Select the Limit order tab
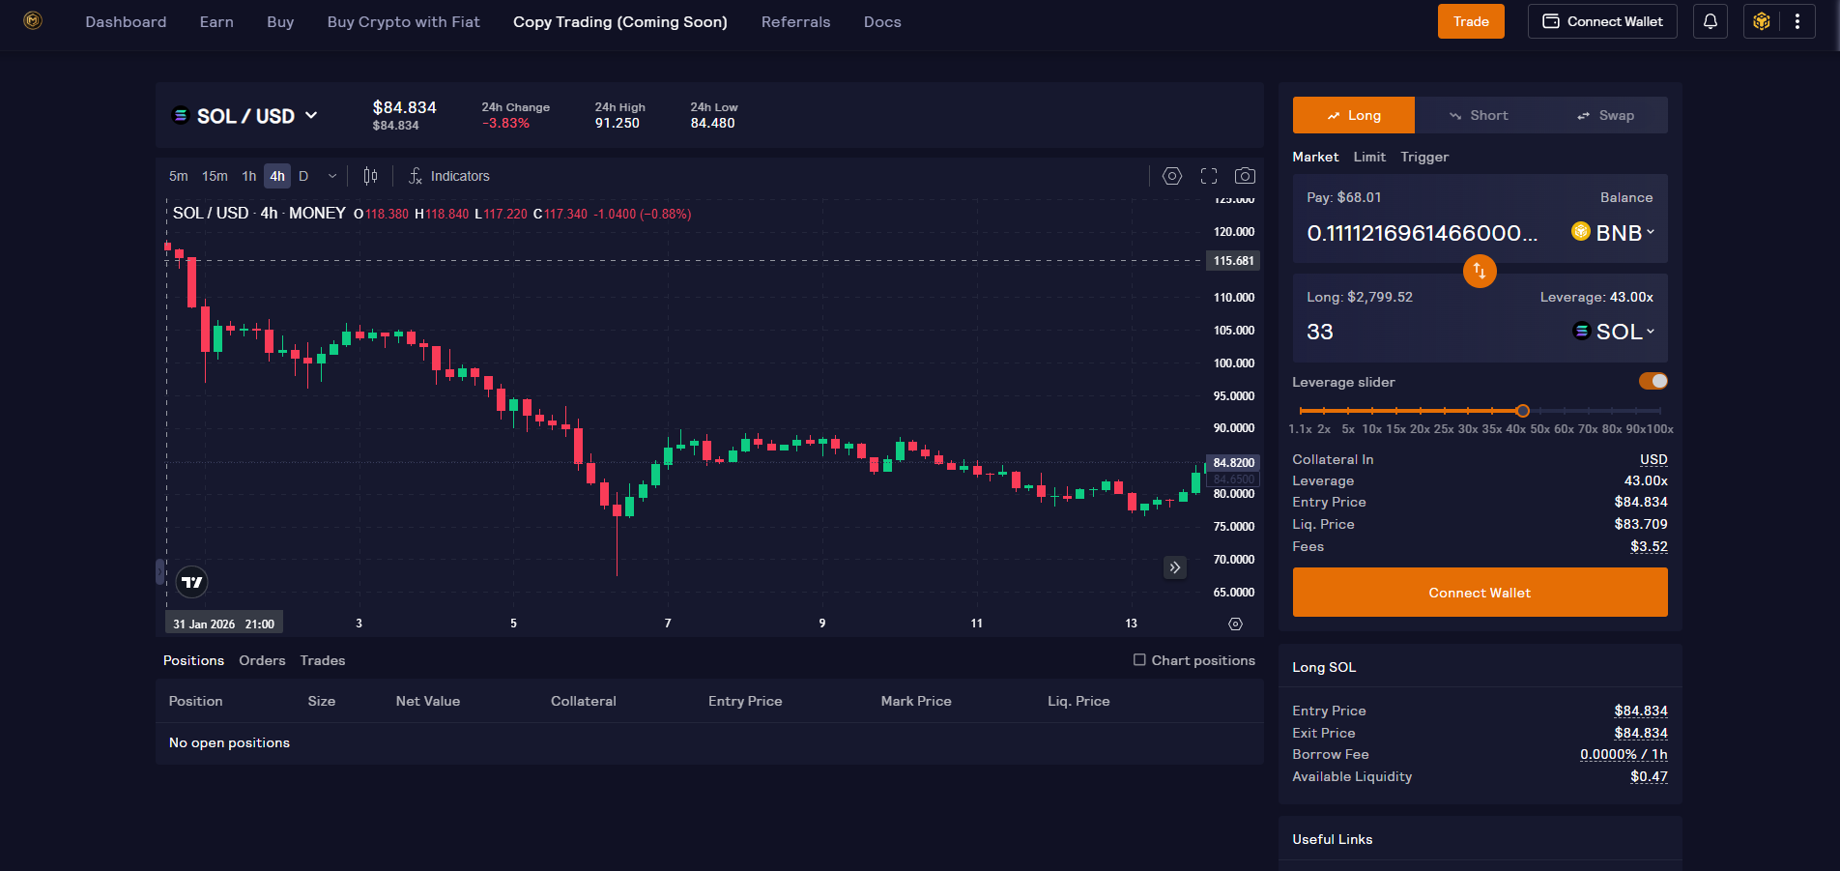The width and height of the screenshot is (1840, 871). (1368, 157)
